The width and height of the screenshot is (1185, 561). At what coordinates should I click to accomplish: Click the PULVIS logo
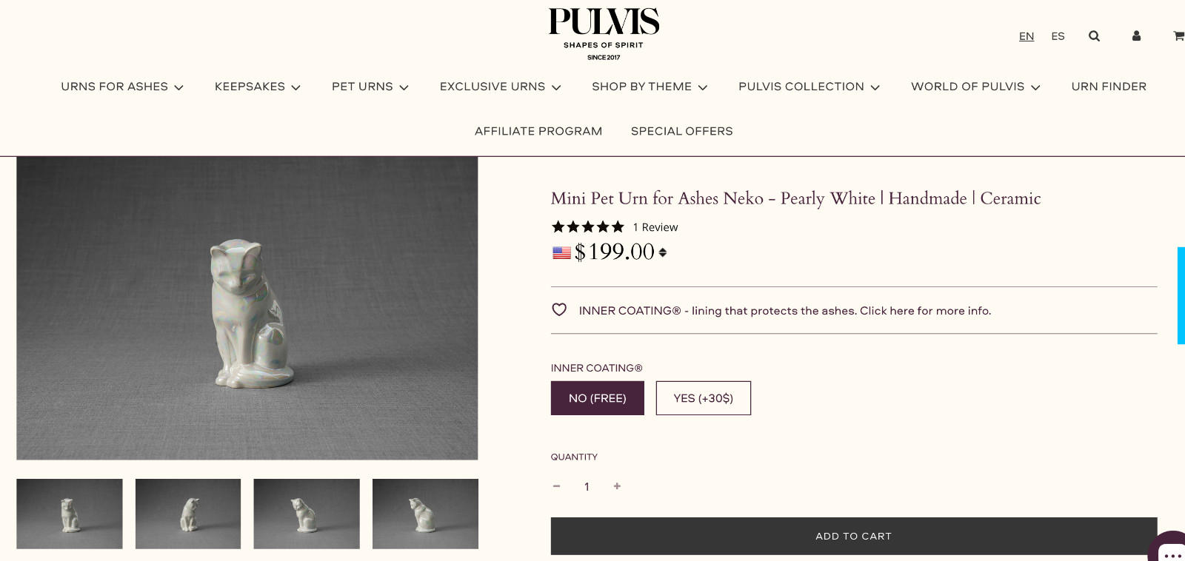pos(604,34)
